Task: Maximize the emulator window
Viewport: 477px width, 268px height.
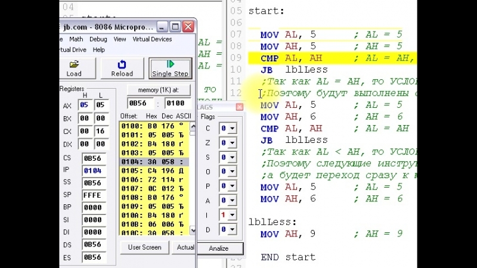Action: point(175,27)
